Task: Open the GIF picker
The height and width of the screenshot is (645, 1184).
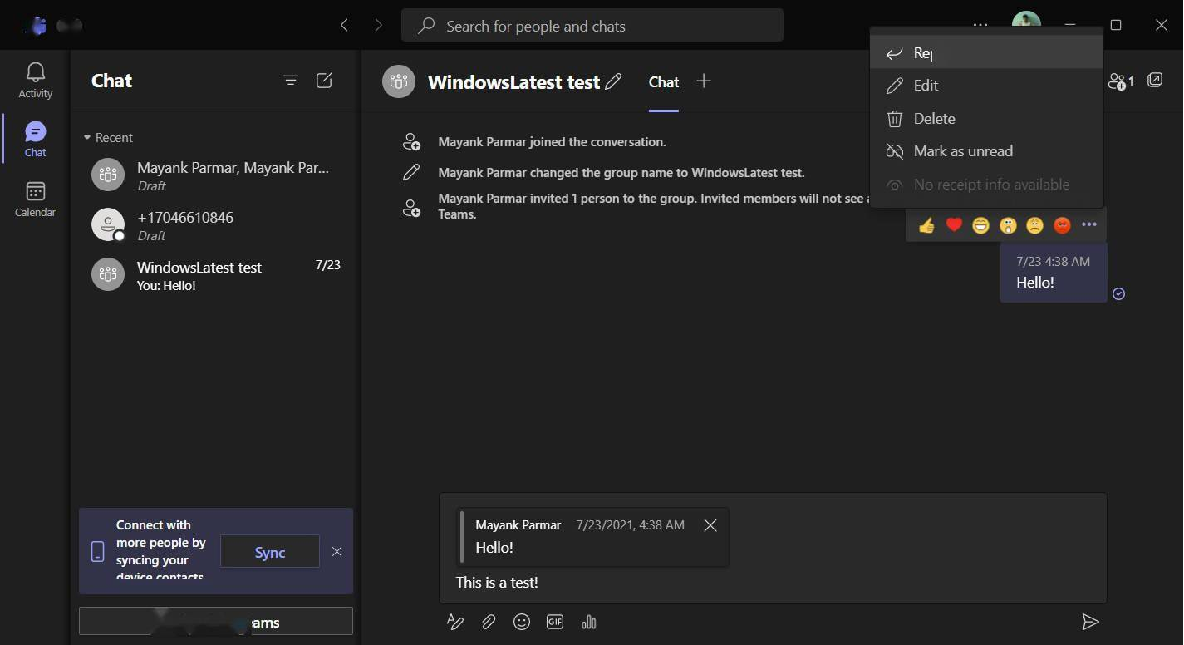Action: click(x=555, y=622)
